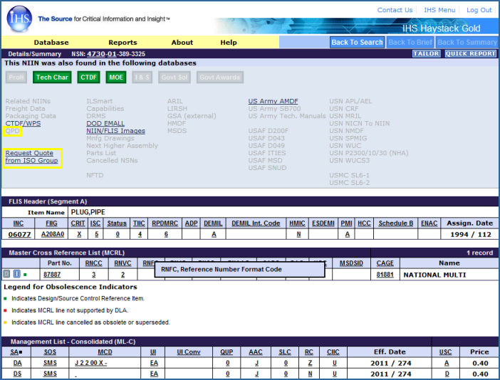The image size is (500, 380).
Task: Click the DA service agency link
Action: [18, 363]
